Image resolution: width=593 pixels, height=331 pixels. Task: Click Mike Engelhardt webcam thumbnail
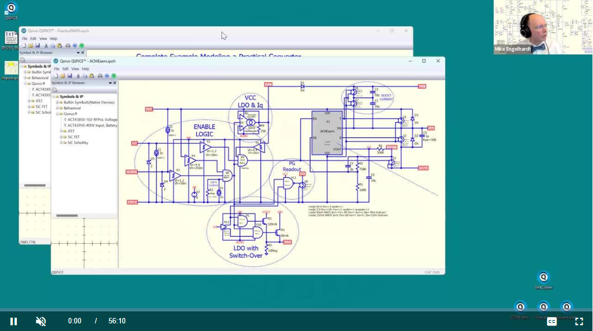(x=543, y=27)
